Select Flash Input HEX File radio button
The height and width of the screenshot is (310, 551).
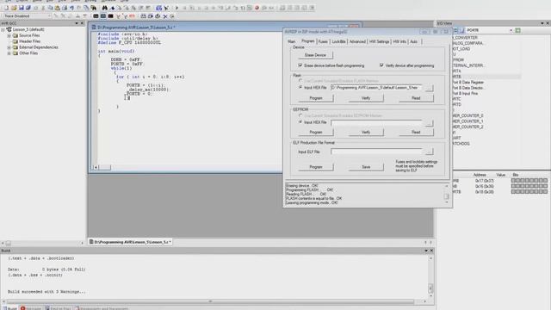point(300,87)
